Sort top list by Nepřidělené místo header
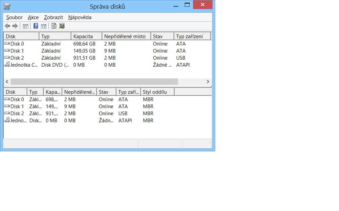Screen dimensions: 339x211 tap(126, 36)
